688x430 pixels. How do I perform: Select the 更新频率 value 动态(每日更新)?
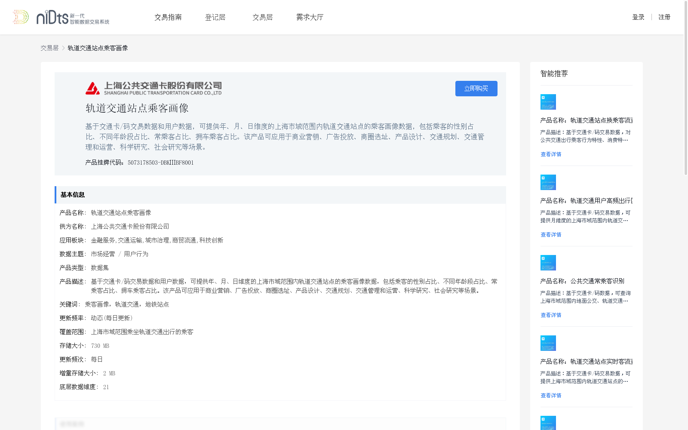(112, 318)
